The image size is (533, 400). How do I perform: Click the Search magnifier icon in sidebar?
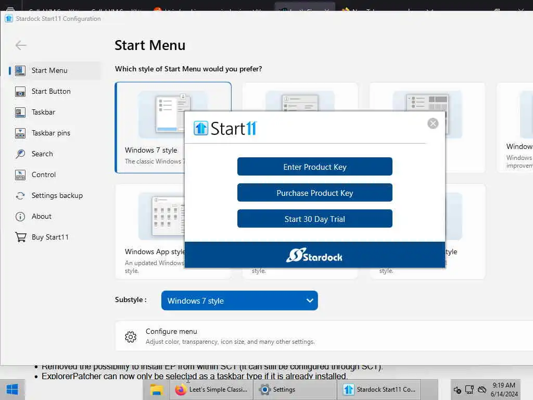[20, 154]
